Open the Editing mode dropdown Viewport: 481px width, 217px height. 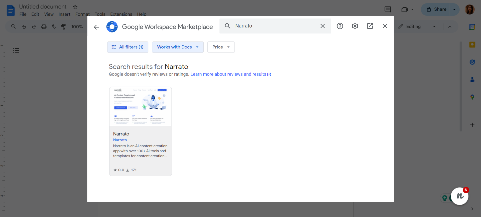click(x=417, y=26)
